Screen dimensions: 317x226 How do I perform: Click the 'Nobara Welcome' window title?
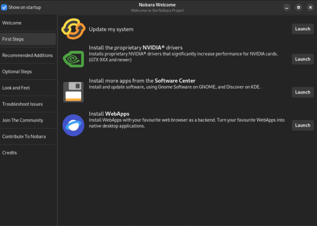click(157, 5)
